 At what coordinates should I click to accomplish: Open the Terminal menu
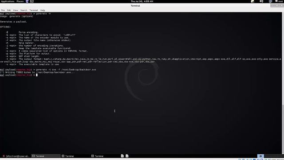point(34,10)
